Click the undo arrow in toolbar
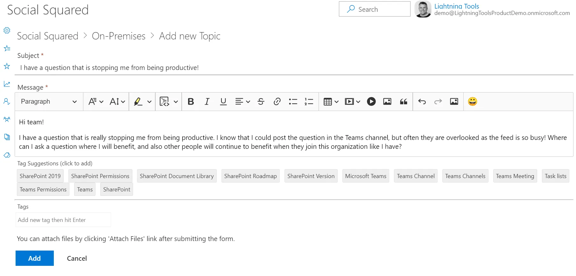 pos(422,101)
